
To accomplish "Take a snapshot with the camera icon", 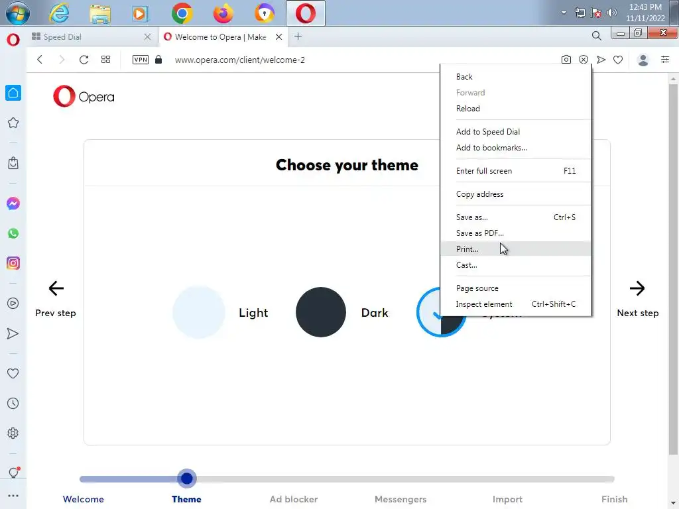I will (x=566, y=60).
